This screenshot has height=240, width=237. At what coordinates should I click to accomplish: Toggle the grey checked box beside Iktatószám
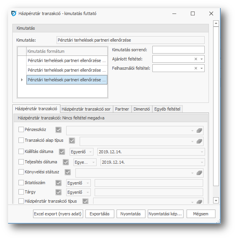[58, 183]
